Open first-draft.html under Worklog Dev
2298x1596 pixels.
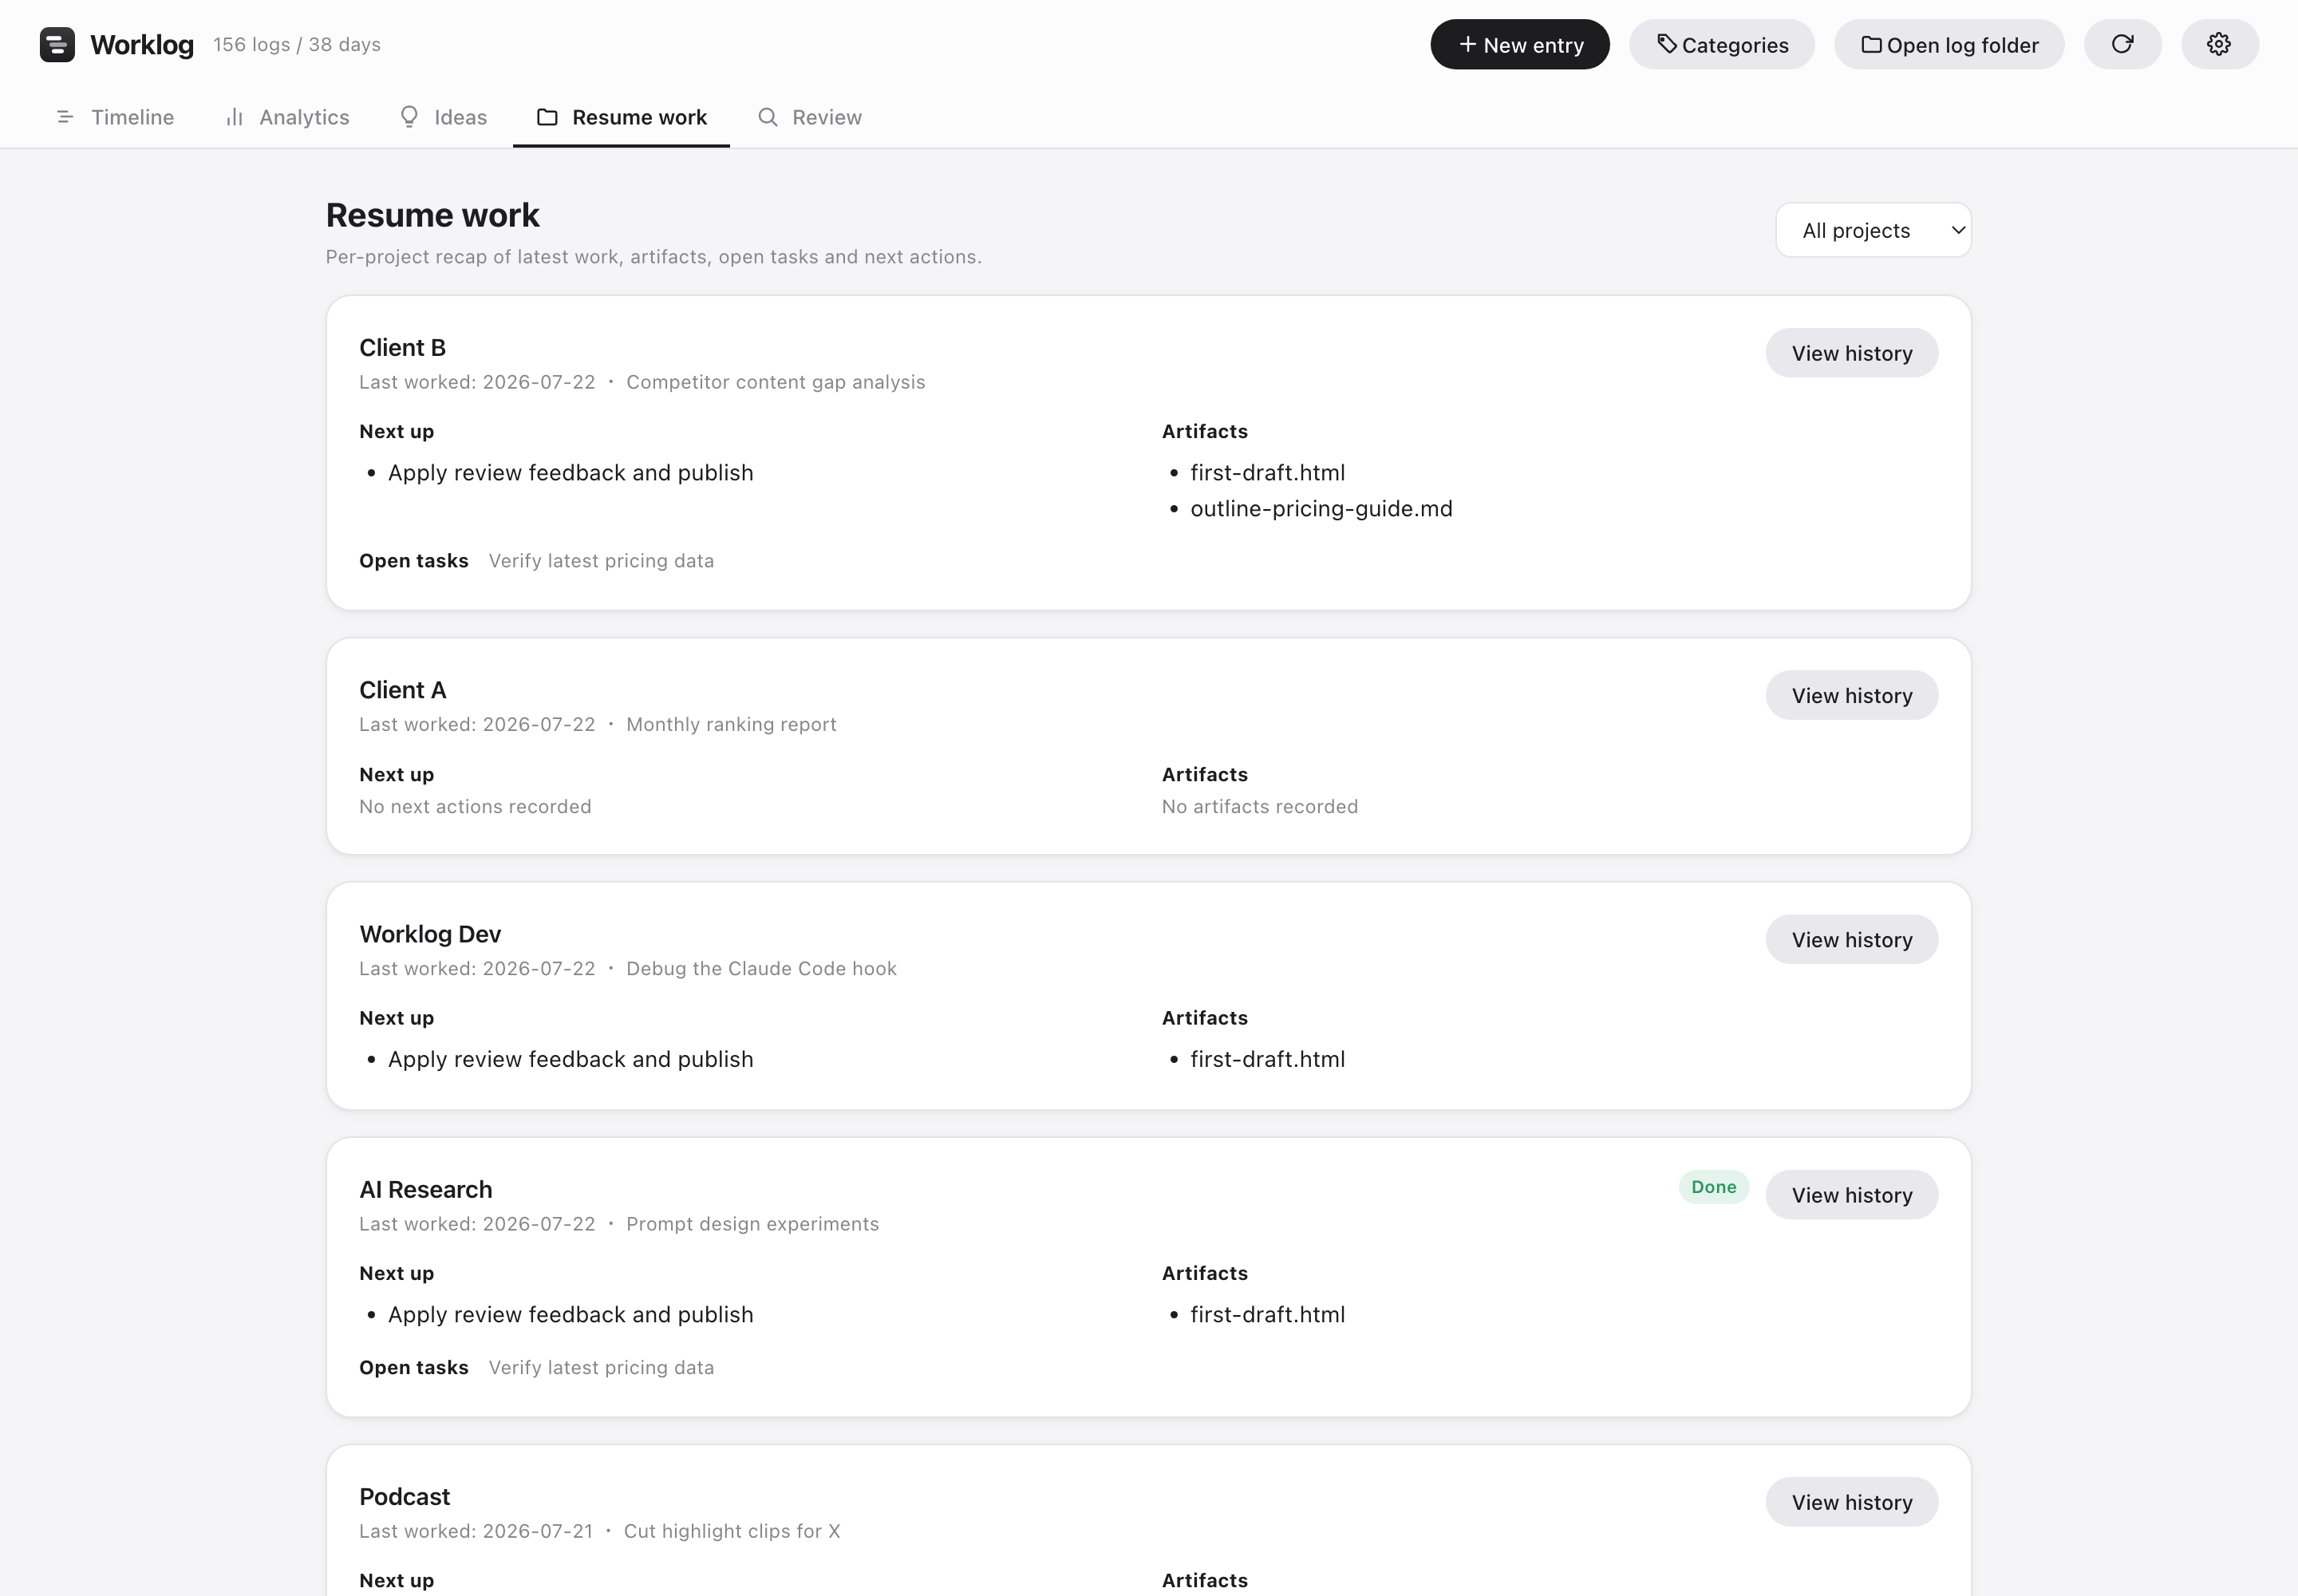[x=1267, y=1059]
